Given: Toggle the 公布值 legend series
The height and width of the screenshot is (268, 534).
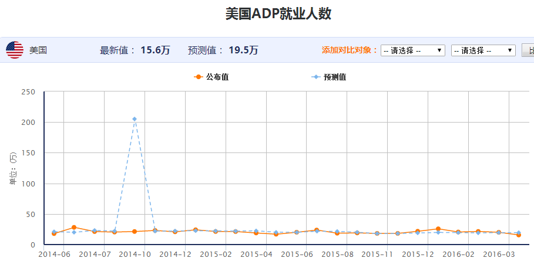Looking at the screenshot, I should click(211, 77).
